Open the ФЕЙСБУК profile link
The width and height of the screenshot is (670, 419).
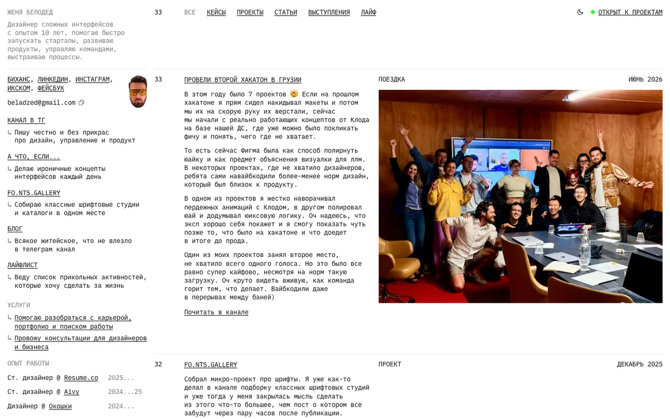pos(51,88)
